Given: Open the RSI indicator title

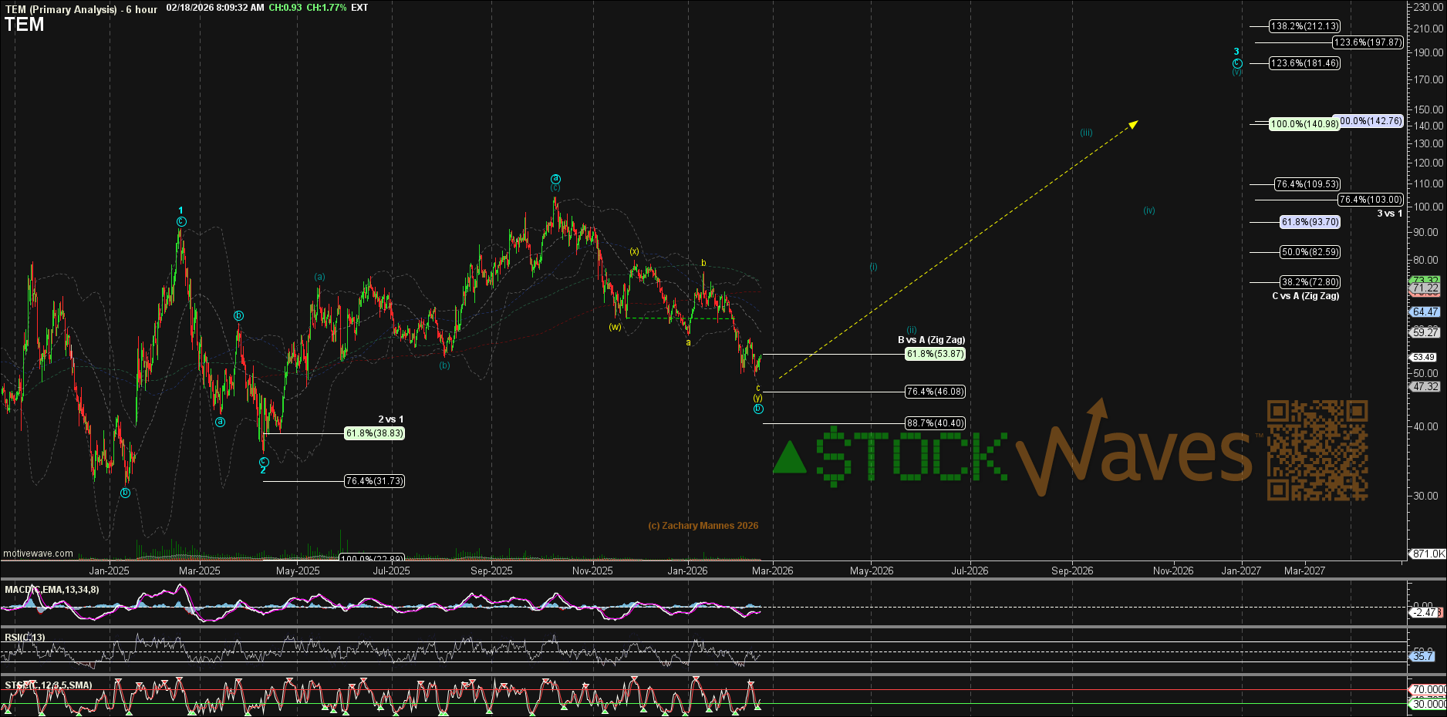Looking at the screenshot, I should click(x=25, y=638).
